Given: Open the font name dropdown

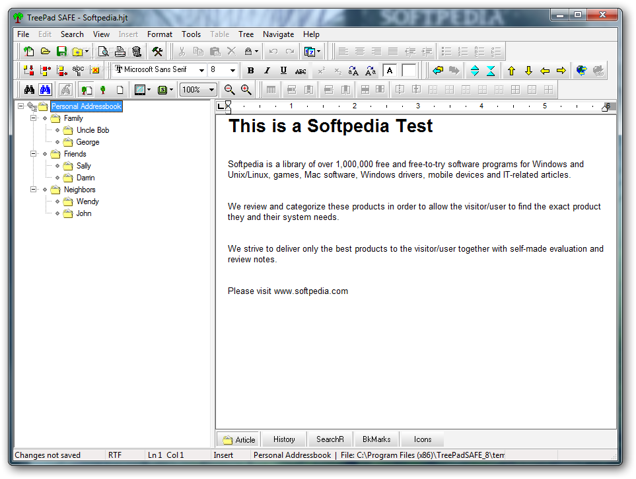Looking at the screenshot, I should (201, 70).
